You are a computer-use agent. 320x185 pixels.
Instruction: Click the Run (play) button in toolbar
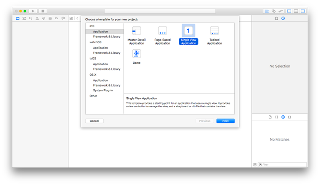click(33, 11)
